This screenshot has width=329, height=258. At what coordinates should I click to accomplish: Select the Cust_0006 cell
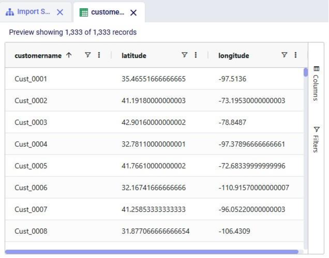point(31,188)
